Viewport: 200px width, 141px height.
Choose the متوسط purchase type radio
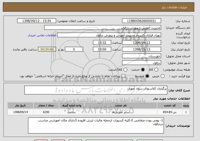click(147, 76)
